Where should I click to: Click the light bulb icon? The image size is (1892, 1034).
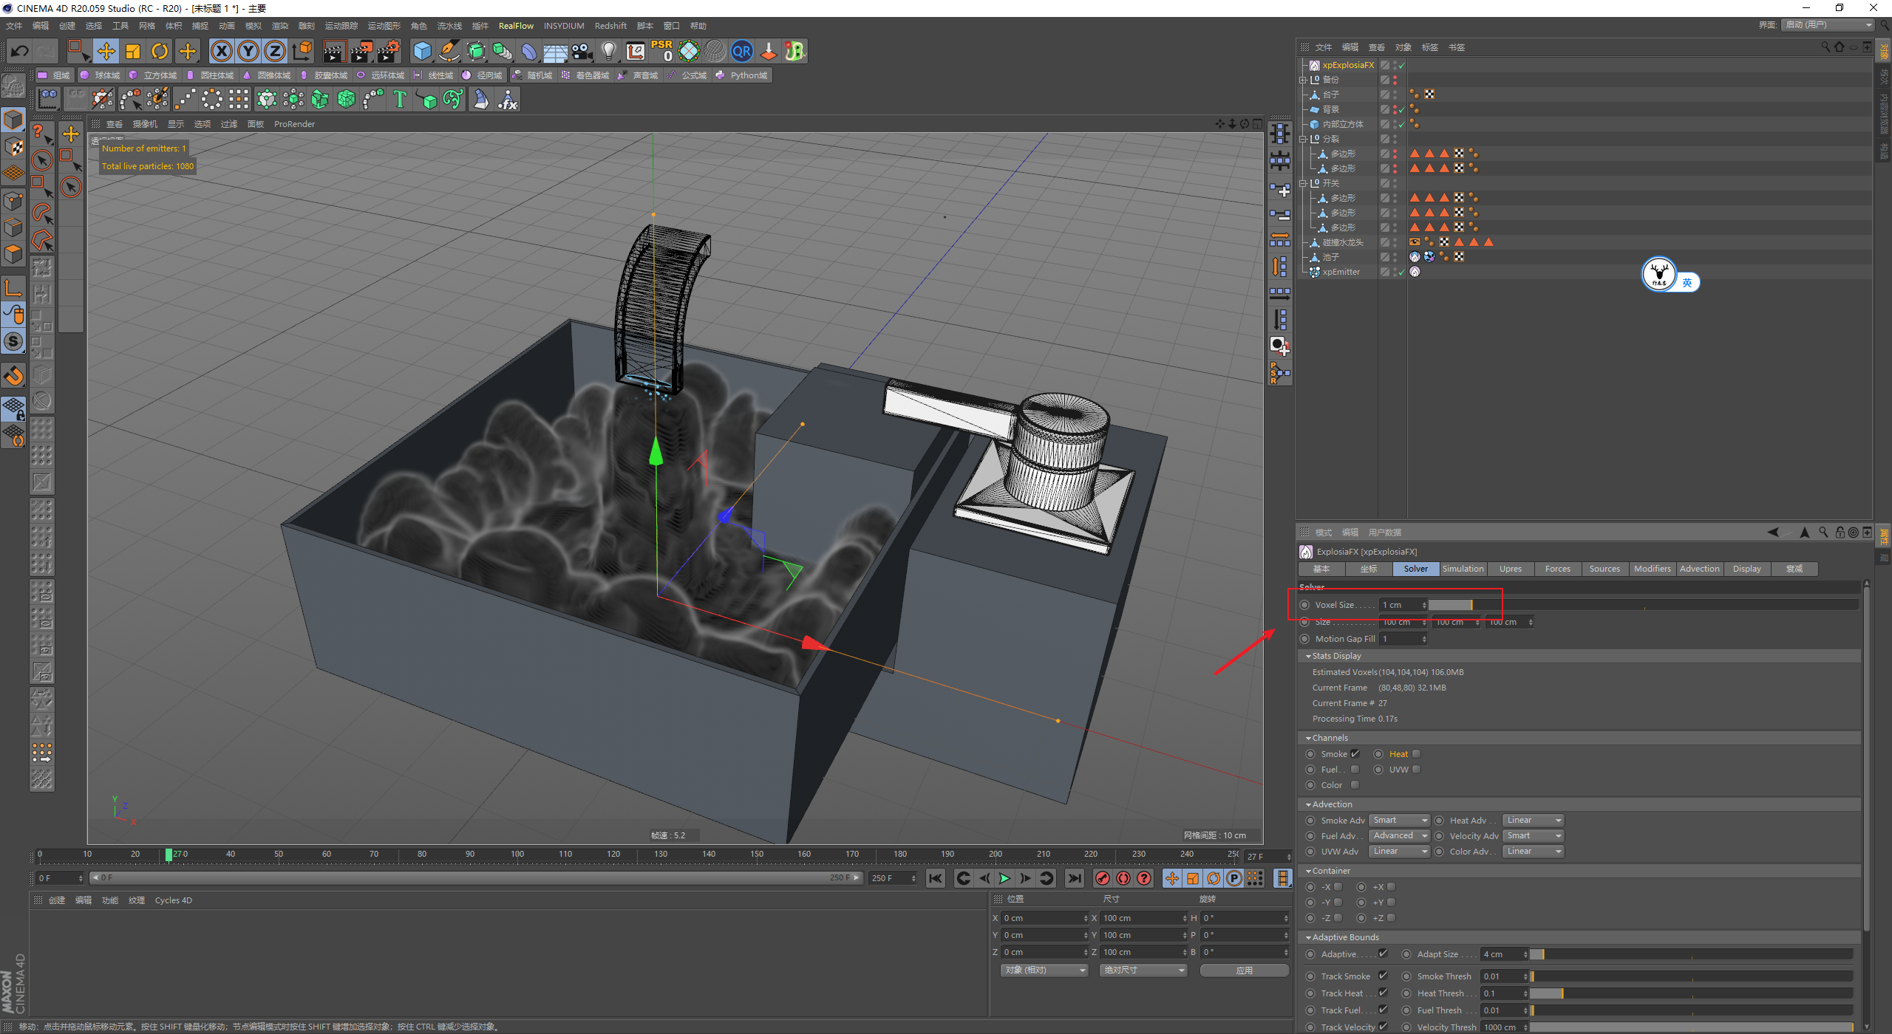point(608,51)
